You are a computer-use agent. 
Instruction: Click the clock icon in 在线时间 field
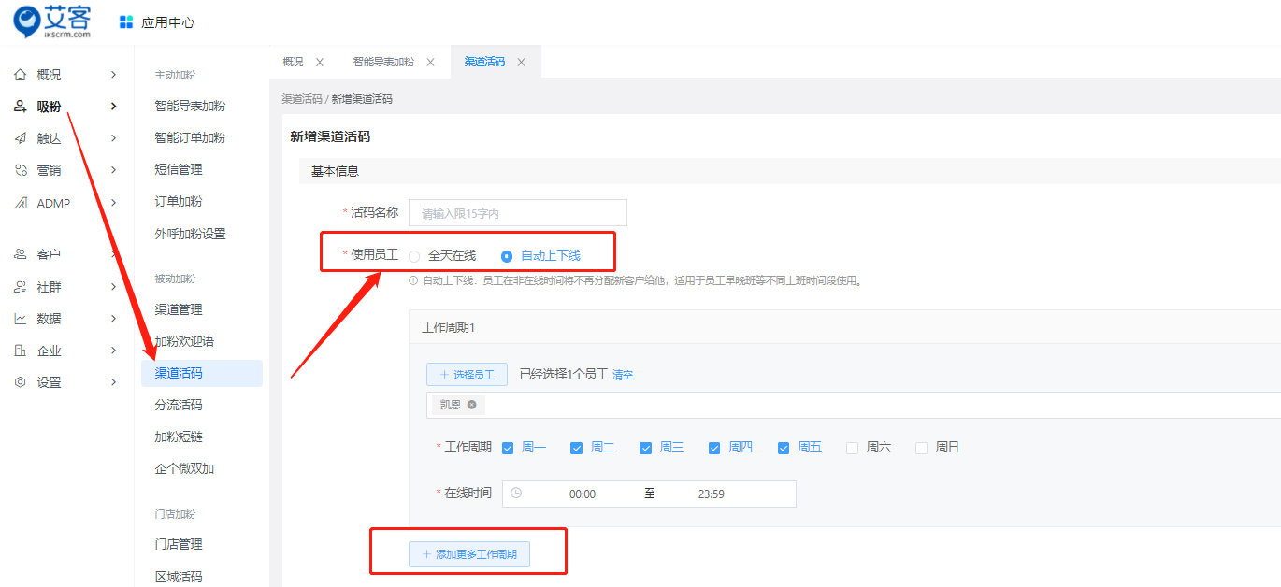[x=516, y=494]
